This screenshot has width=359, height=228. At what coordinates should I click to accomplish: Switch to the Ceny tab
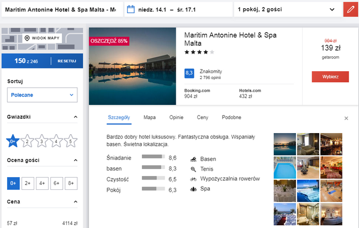point(203,118)
